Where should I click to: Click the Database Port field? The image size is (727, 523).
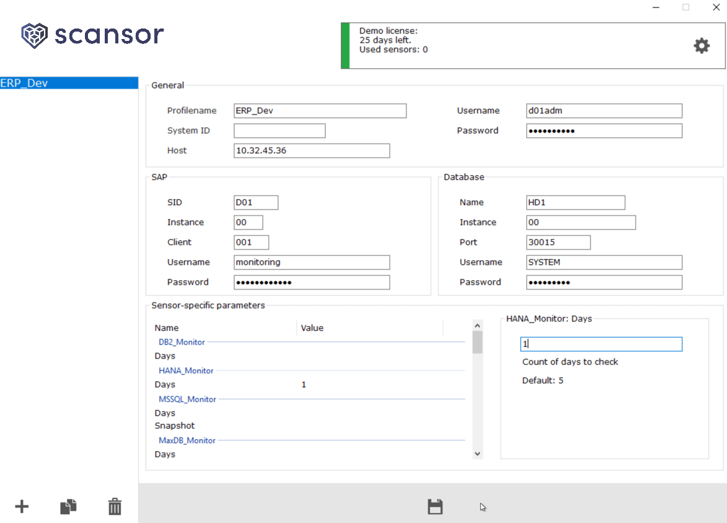coord(558,242)
